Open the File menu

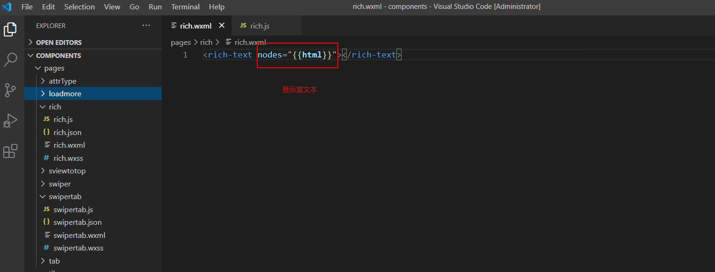(27, 7)
